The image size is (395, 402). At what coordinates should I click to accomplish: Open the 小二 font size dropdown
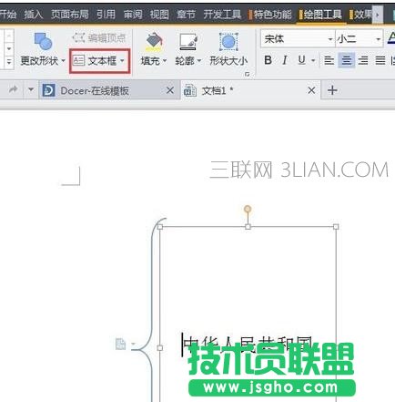[x=378, y=39]
